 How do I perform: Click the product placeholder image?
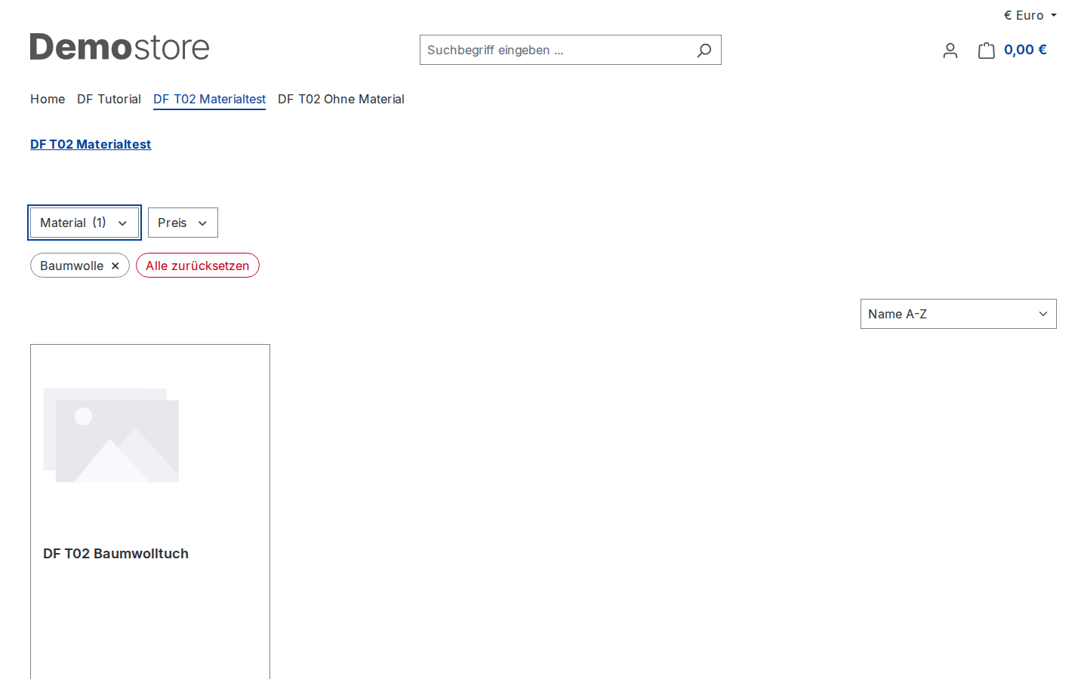pos(111,435)
